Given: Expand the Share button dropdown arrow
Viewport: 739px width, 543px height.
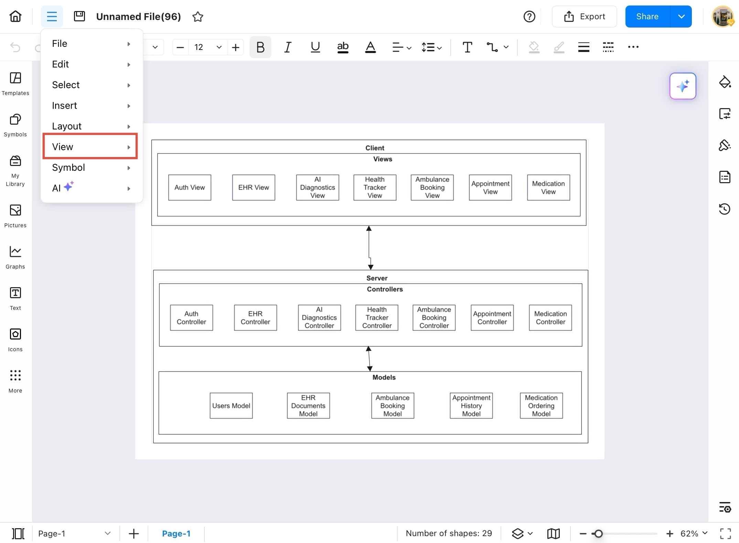Looking at the screenshot, I should (681, 17).
